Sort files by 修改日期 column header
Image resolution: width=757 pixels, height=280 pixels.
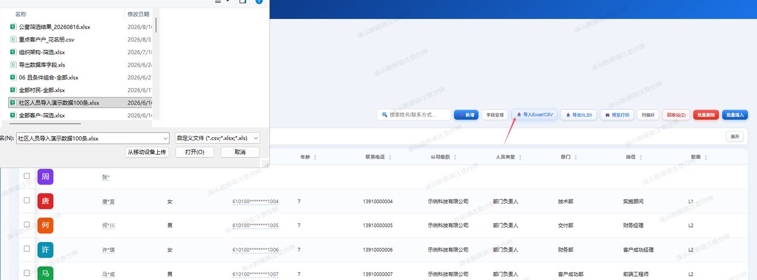[x=138, y=14]
